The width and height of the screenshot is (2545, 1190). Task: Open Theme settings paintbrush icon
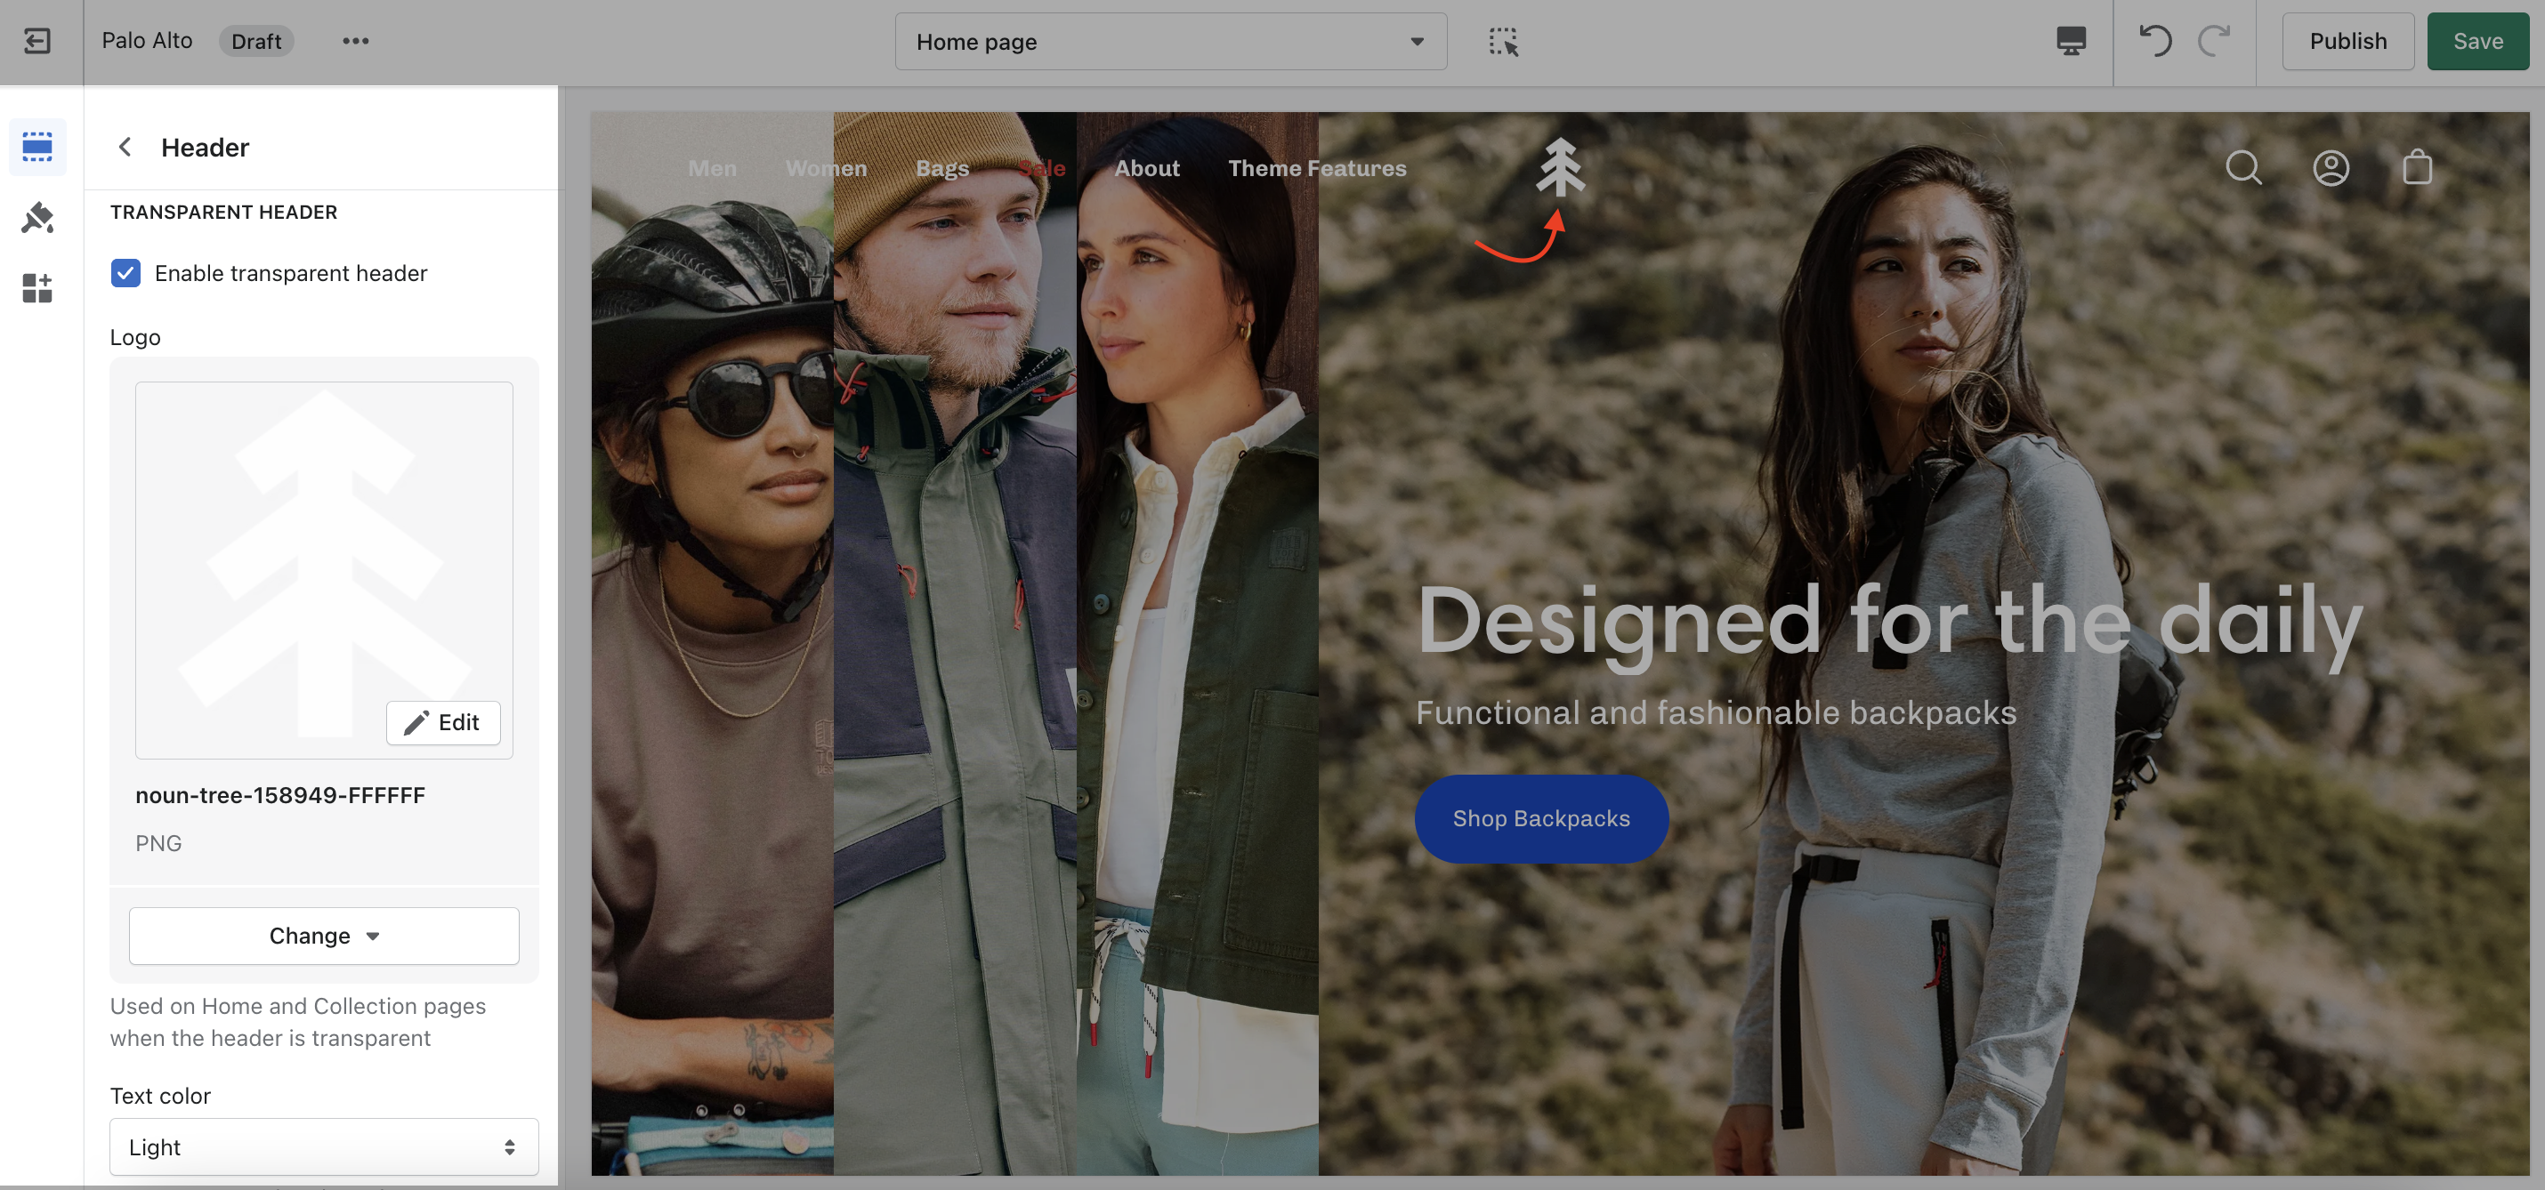[x=37, y=217]
